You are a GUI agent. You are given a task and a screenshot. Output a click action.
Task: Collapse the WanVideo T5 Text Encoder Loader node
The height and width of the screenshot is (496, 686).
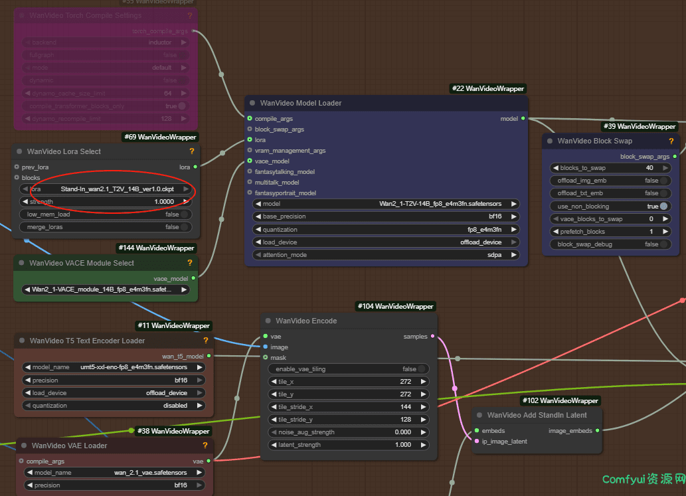pyautogui.click(x=22, y=340)
